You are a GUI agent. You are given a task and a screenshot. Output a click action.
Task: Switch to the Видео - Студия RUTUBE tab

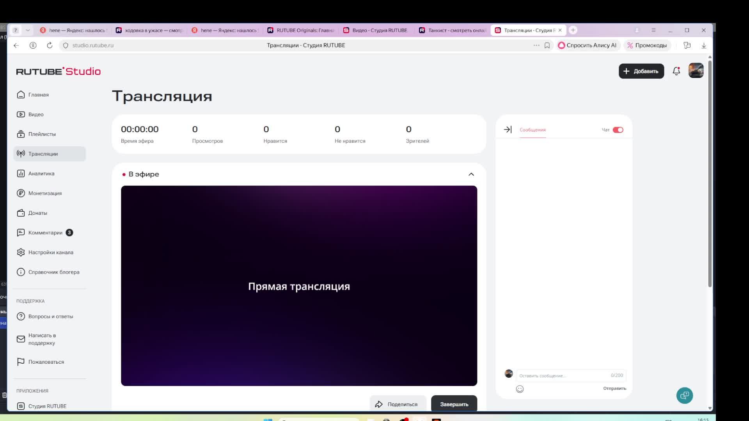[x=375, y=30]
